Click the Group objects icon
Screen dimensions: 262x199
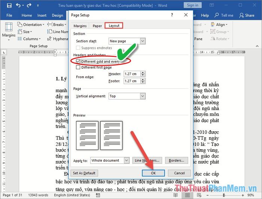coord(213,31)
